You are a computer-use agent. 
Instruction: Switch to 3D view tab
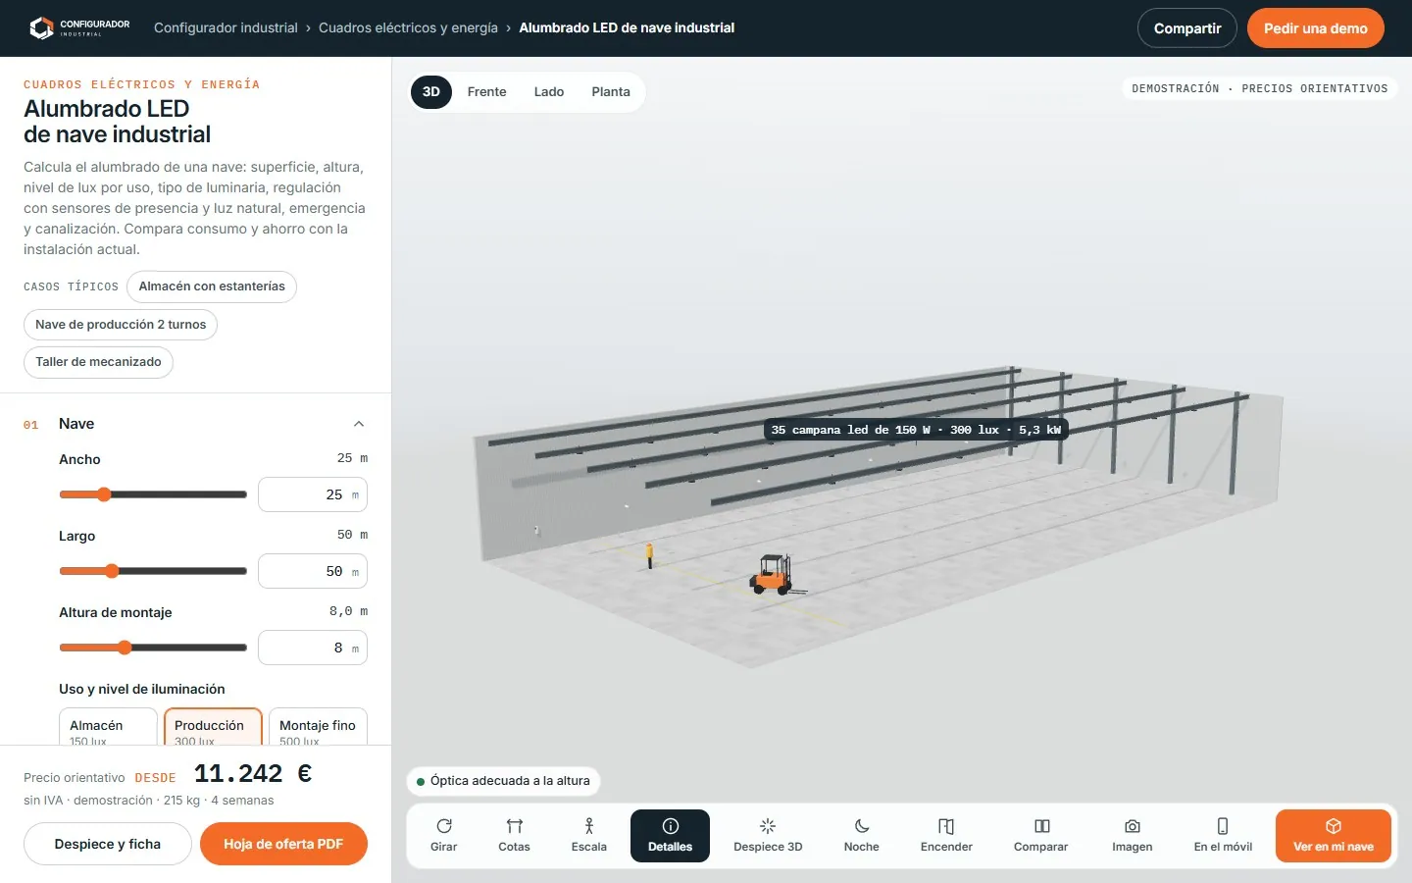coord(431,92)
